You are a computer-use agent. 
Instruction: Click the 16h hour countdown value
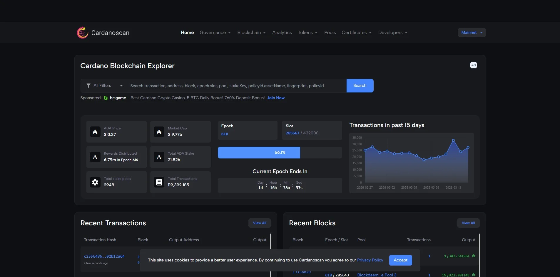pyautogui.click(x=273, y=188)
